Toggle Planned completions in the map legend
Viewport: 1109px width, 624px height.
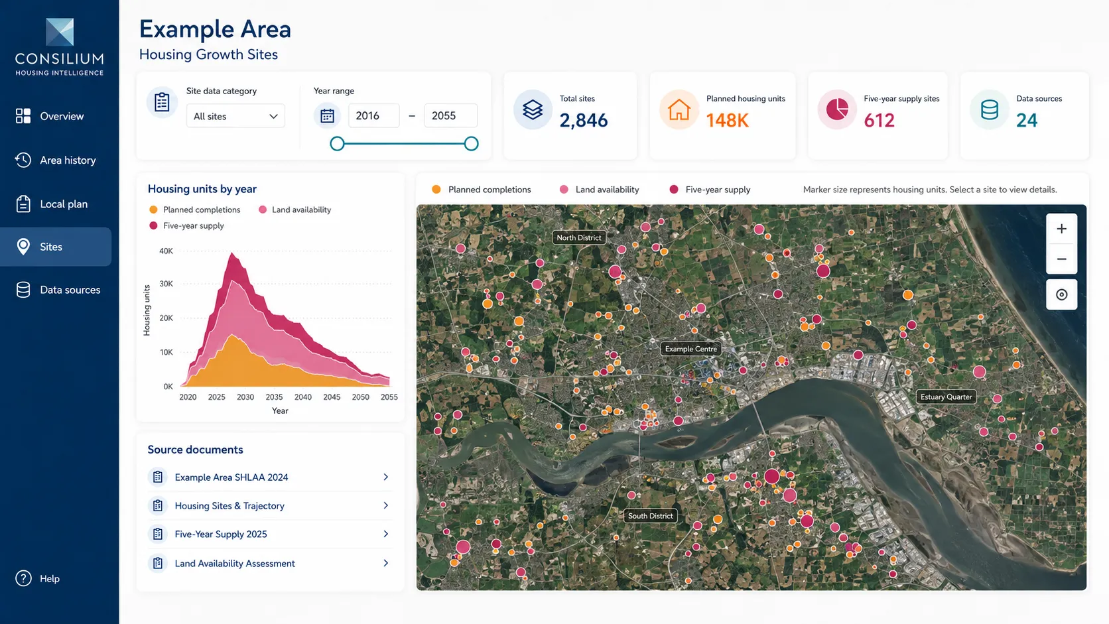pos(482,190)
